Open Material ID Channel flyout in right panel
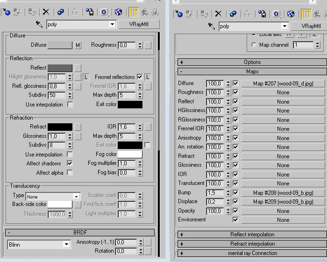The width and height of the screenshot is (327, 262). (277, 14)
